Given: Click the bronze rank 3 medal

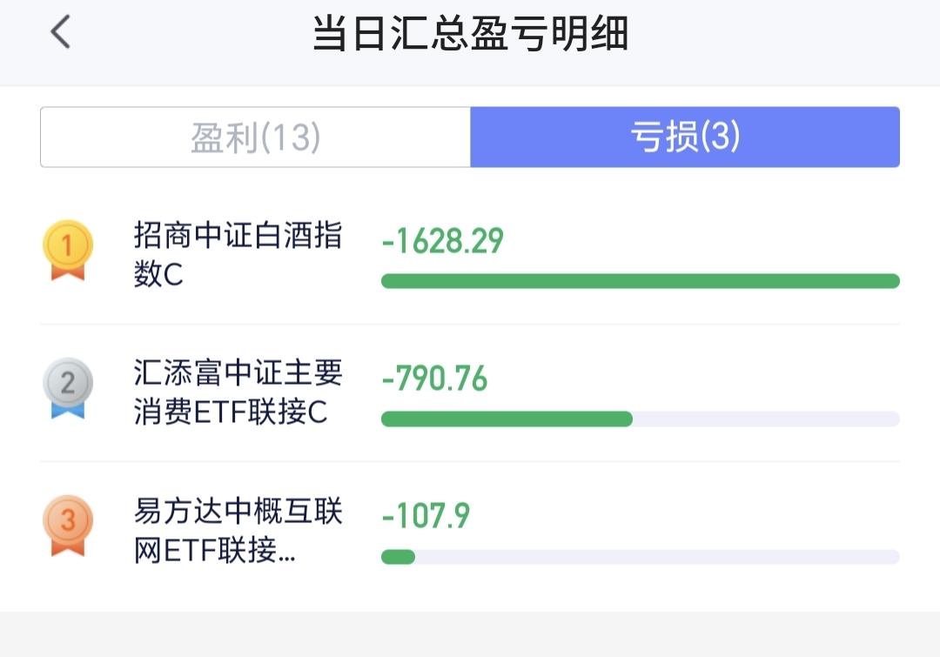Looking at the screenshot, I should coord(68,526).
